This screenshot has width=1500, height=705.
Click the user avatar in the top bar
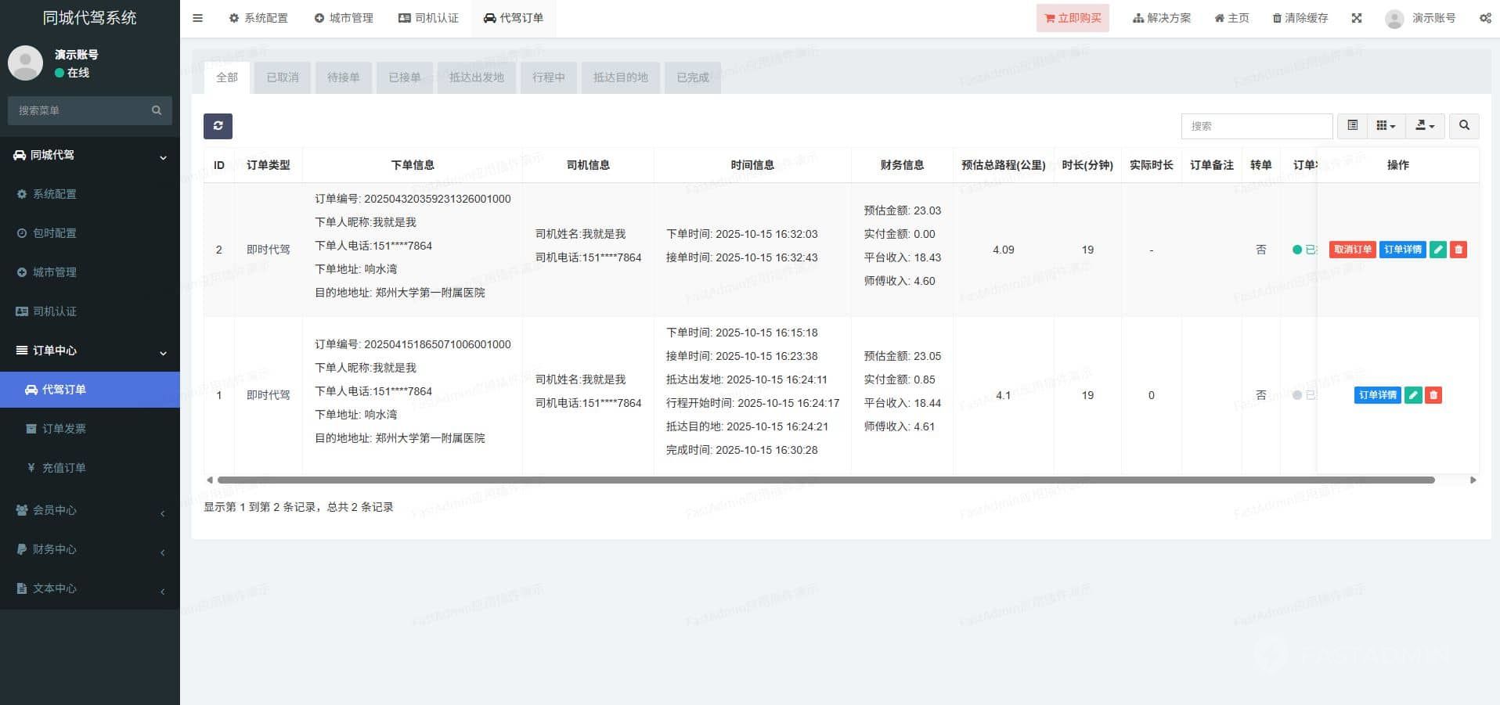click(1394, 19)
